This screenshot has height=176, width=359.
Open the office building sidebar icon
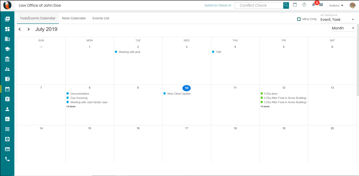click(x=7, y=39)
